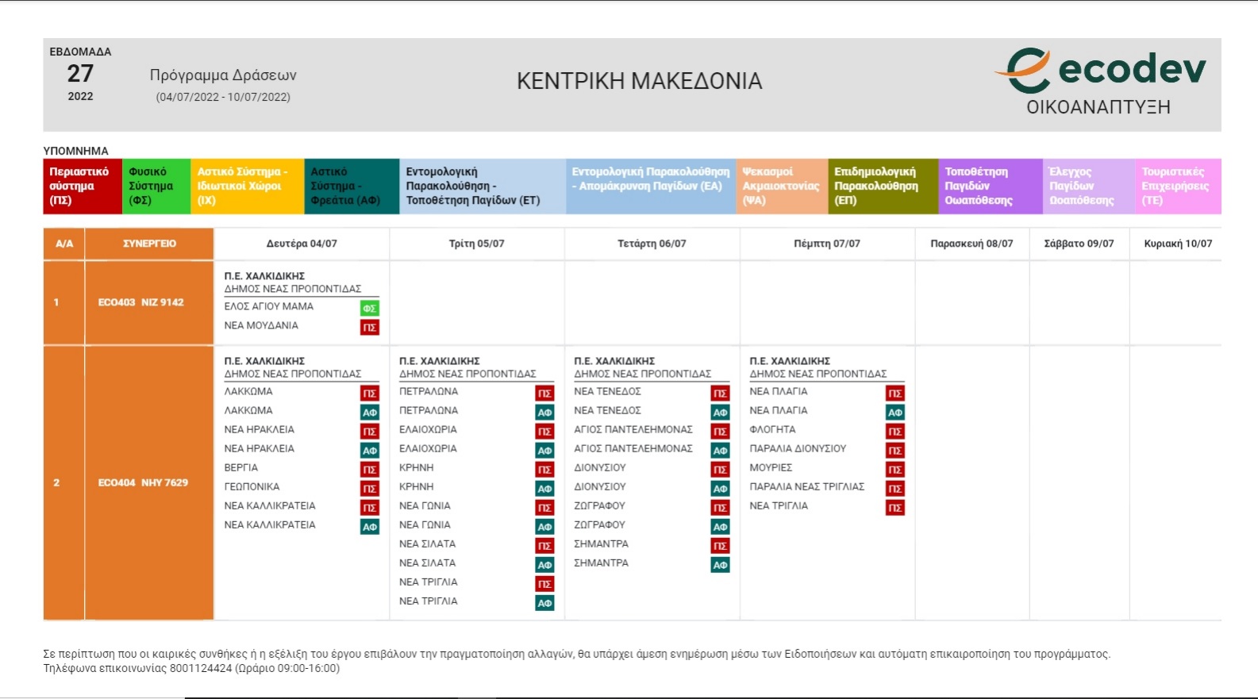Click the ΦΣ badge beside ΕΛΟΣ ΑΓΙΟΥ ΜΑΜΑ
The width and height of the screenshot is (1258, 699).
pyautogui.click(x=369, y=308)
